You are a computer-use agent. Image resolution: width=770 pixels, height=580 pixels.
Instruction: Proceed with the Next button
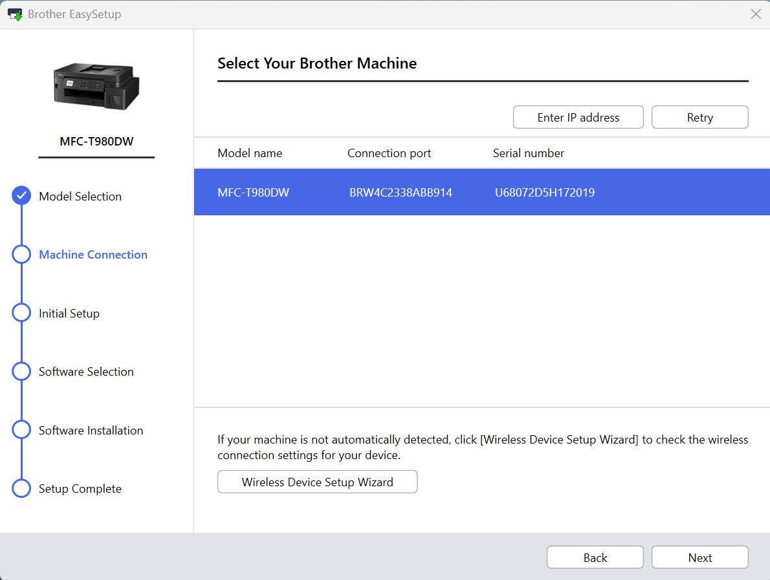(x=699, y=557)
